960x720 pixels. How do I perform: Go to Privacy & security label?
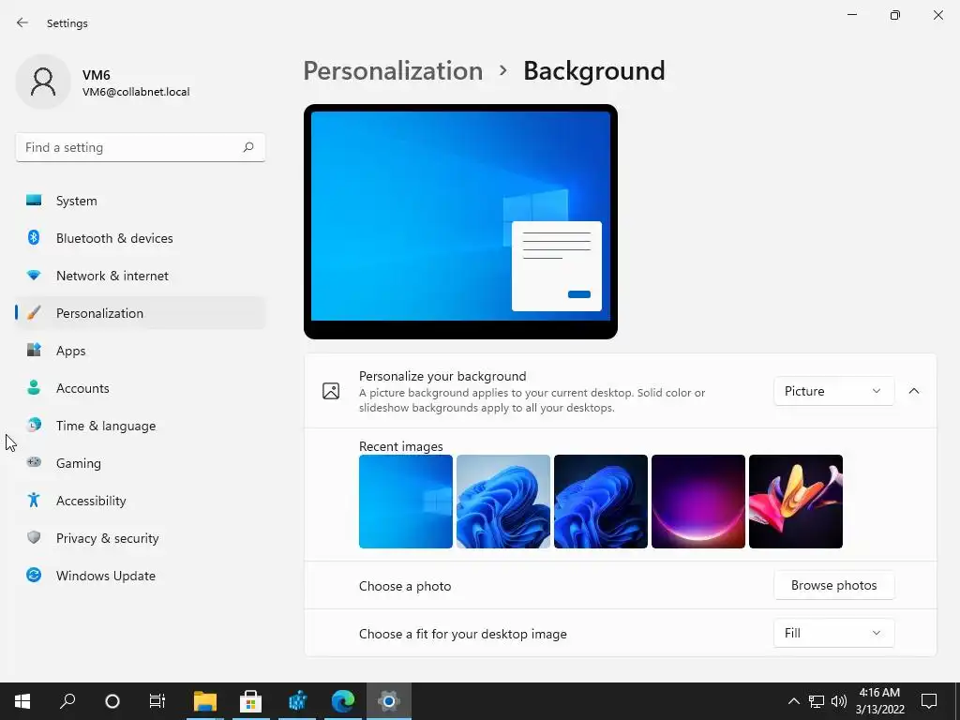coord(107,538)
